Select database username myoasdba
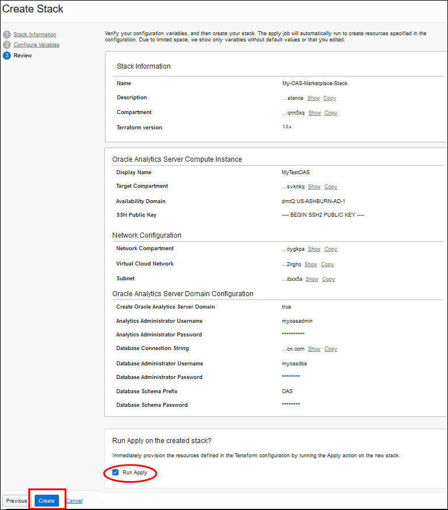 click(x=294, y=364)
